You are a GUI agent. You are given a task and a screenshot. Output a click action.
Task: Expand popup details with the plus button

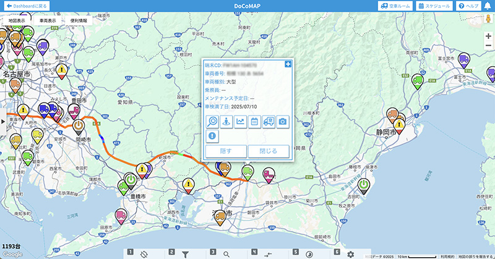point(288,64)
